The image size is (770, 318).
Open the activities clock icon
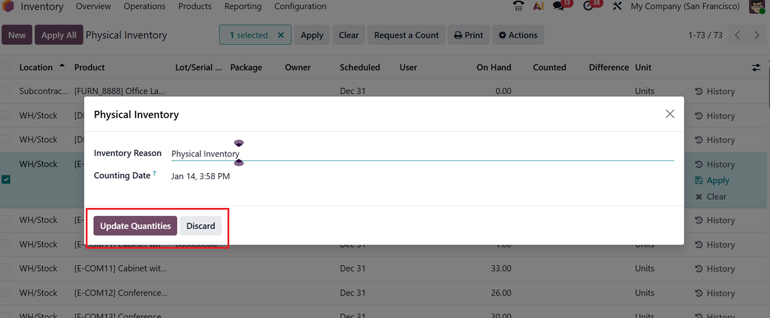(x=589, y=6)
